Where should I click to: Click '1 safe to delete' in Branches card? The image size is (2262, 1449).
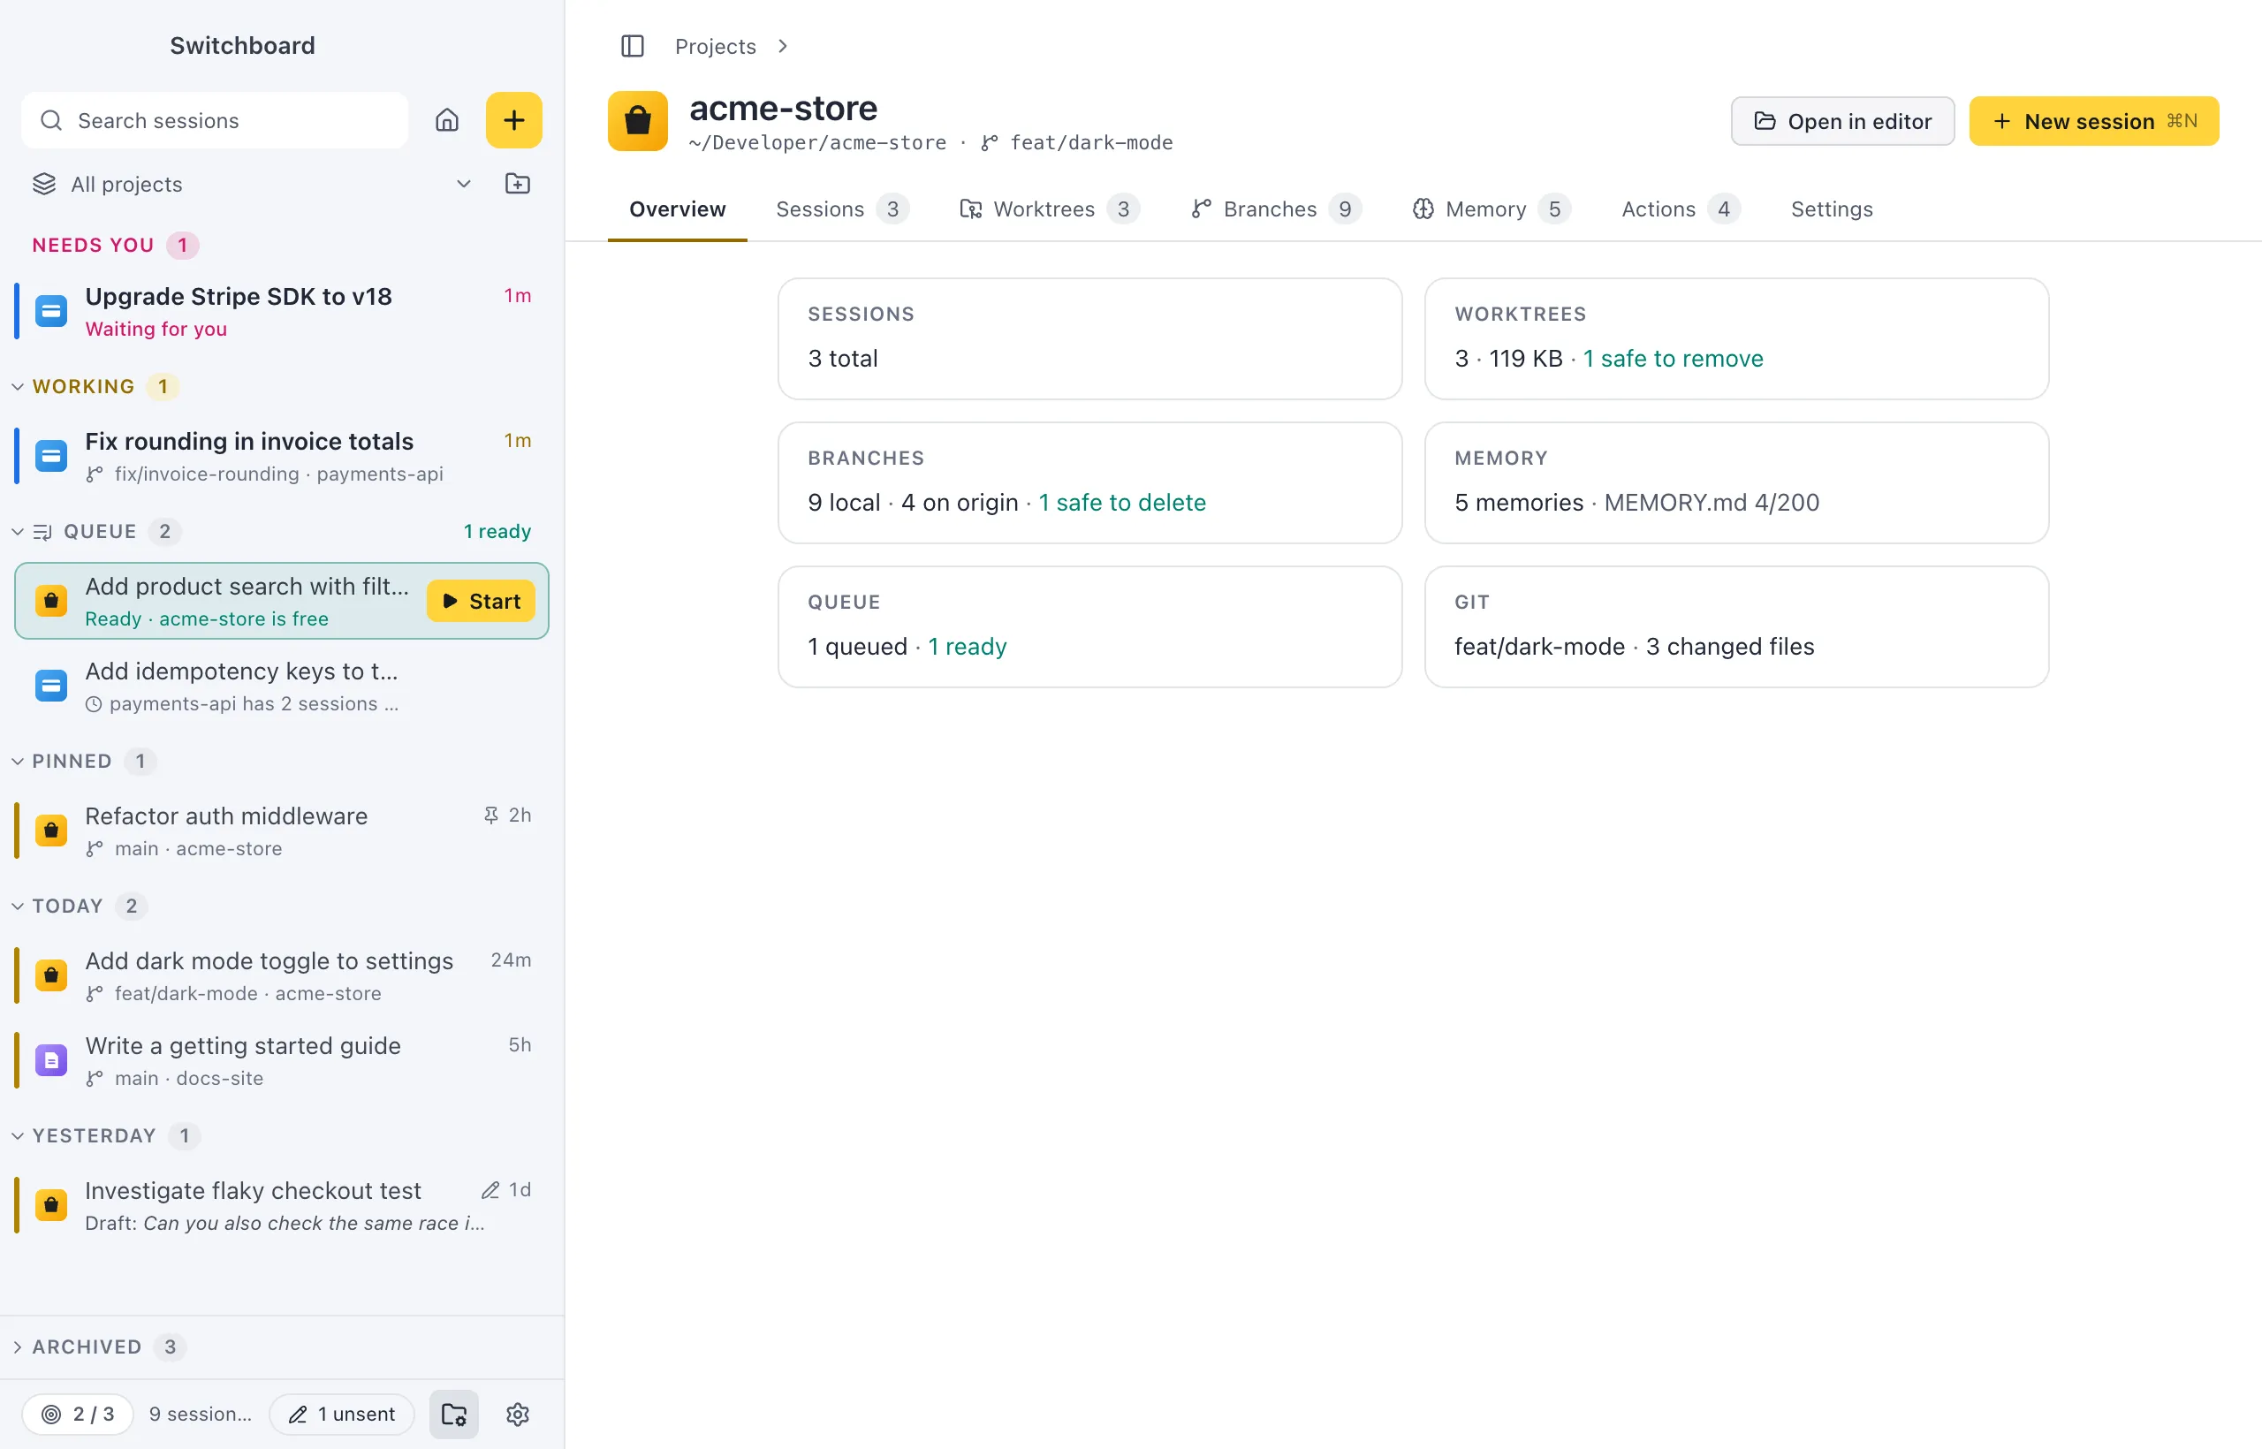(1121, 503)
